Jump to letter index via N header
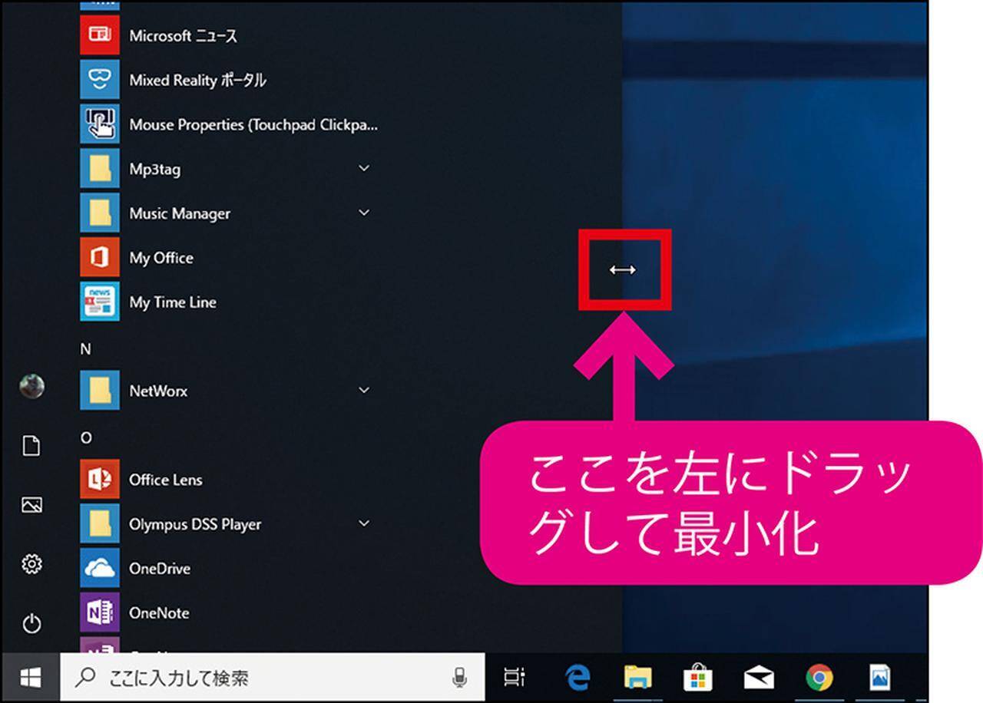The width and height of the screenshot is (983, 703). click(86, 349)
